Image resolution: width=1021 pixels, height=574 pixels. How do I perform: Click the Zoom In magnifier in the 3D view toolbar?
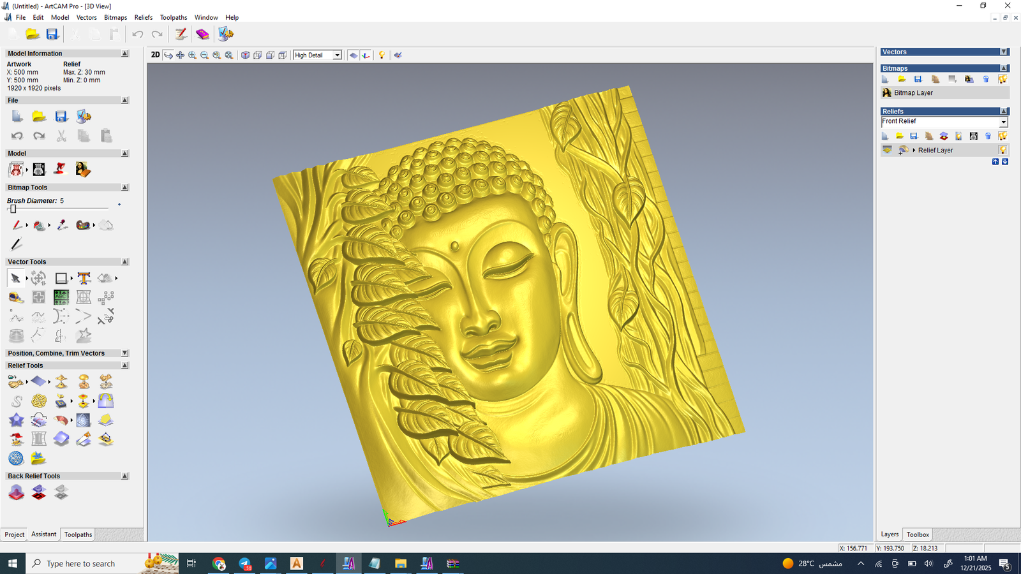[192, 55]
